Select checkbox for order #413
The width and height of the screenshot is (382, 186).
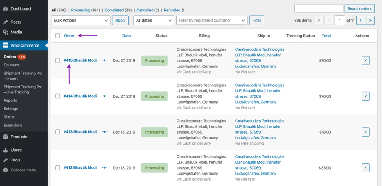[x=57, y=132]
